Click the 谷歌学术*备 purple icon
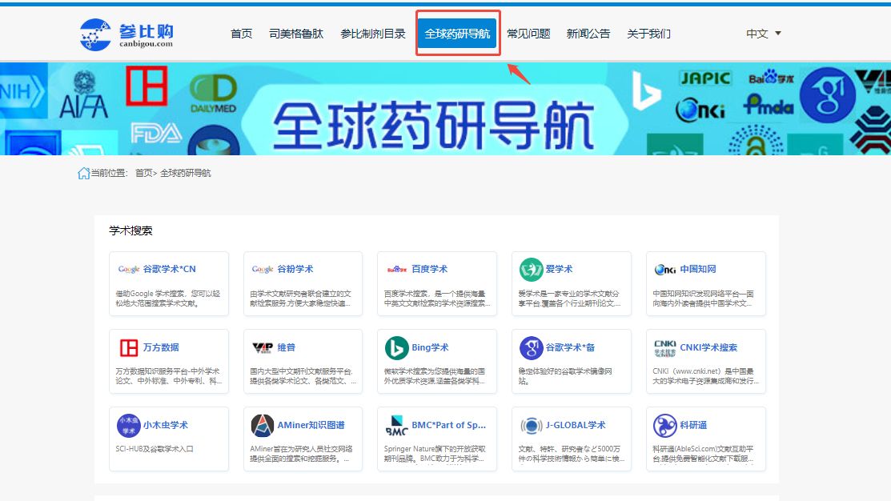The image size is (891, 501). pos(531,347)
